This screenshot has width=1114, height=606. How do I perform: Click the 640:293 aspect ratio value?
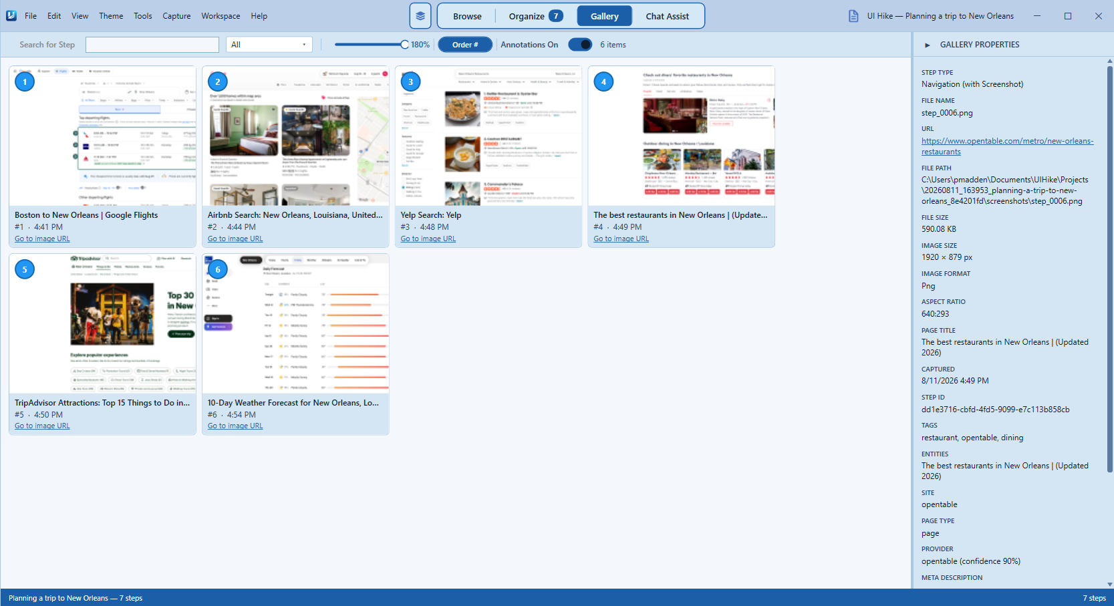click(935, 314)
